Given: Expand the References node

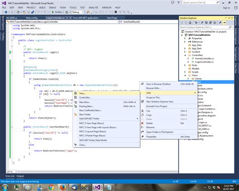Looking at the screenshot, I should pyautogui.click(x=185, y=42).
